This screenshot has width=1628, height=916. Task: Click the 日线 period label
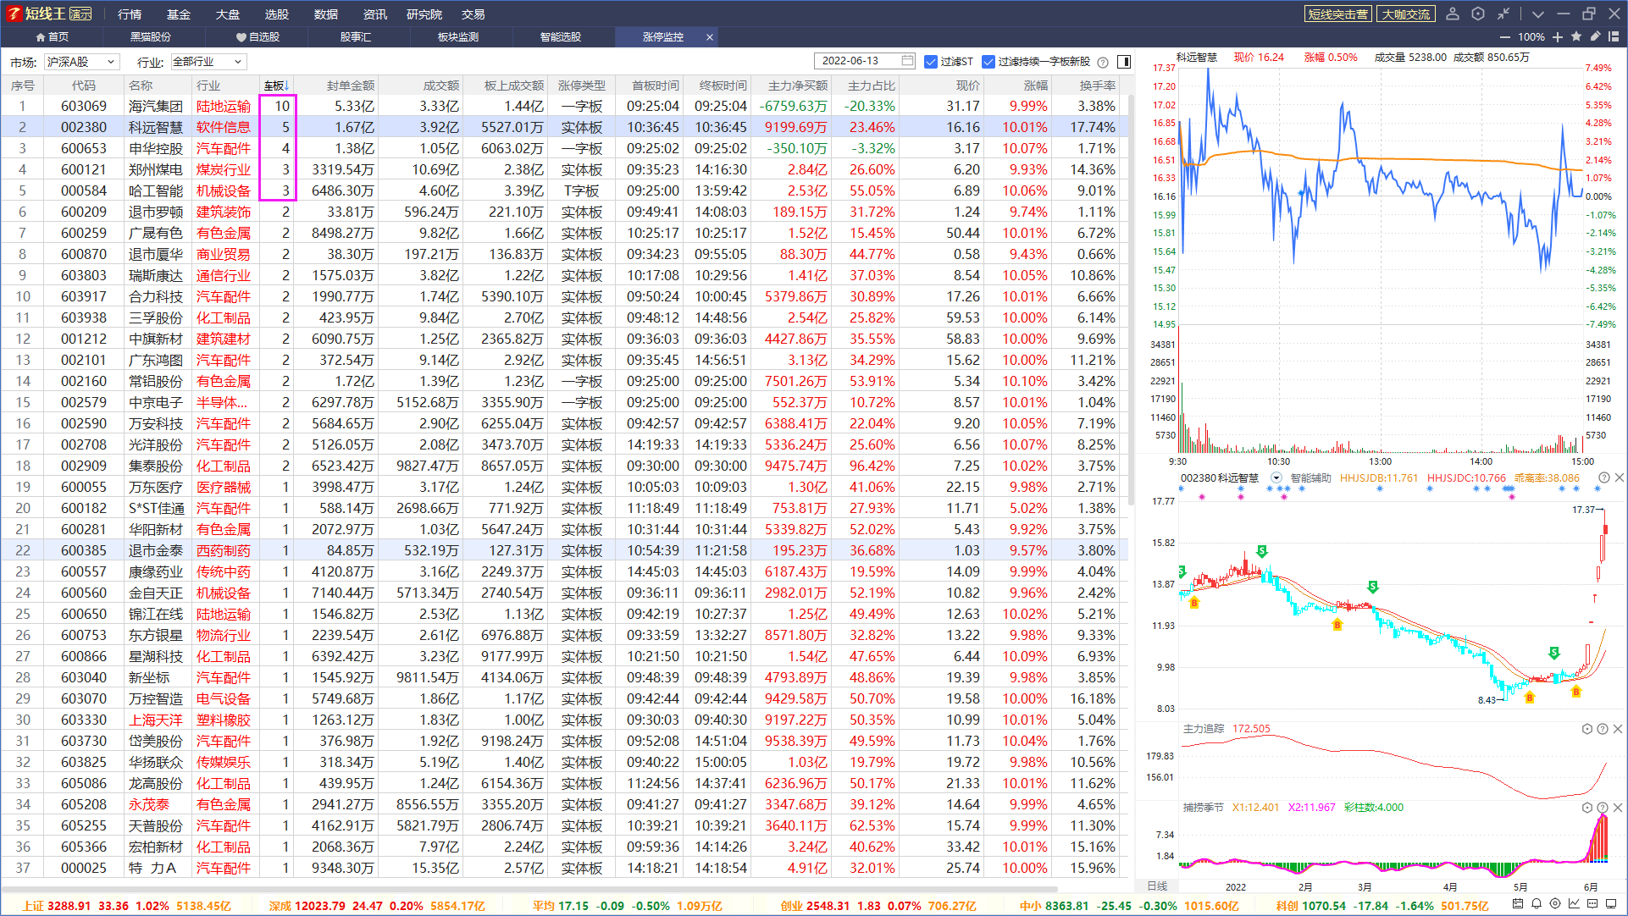click(1156, 886)
